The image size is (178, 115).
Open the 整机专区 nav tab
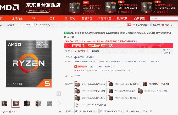[x=87, y=18]
